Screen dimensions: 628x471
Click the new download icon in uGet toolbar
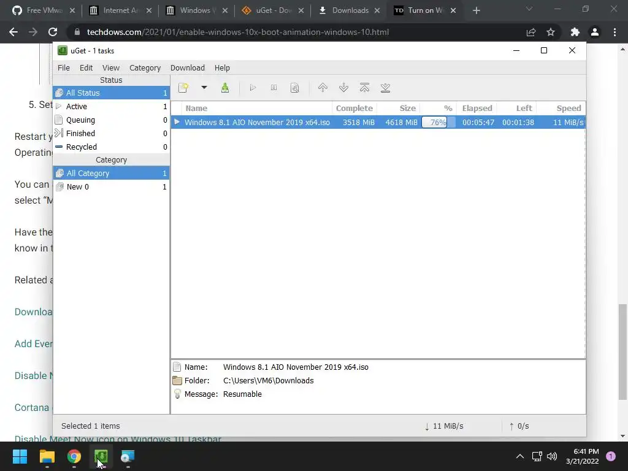pos(183,88)
